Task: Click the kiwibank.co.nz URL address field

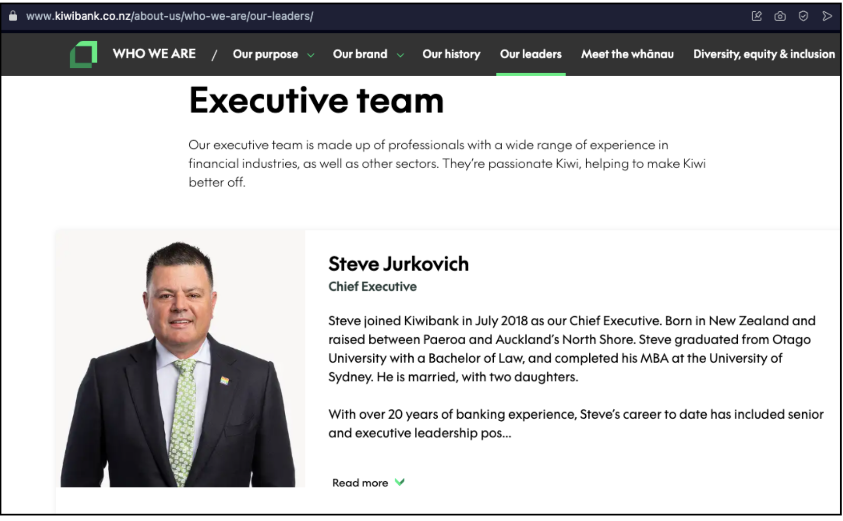Action: (x=170, y=16)
